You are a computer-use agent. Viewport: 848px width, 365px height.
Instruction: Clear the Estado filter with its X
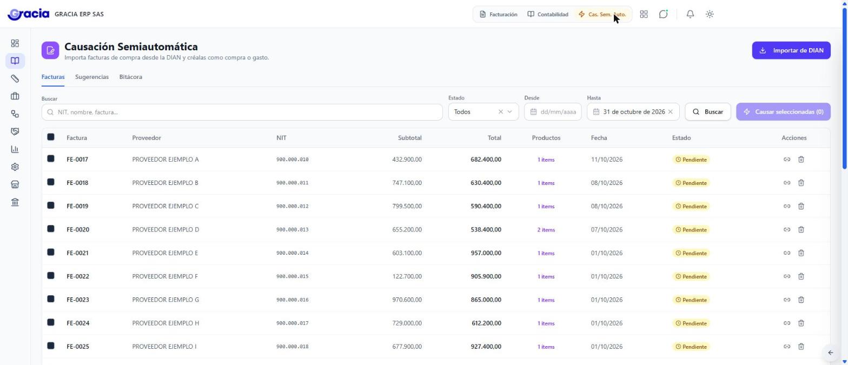pos(500,112)
